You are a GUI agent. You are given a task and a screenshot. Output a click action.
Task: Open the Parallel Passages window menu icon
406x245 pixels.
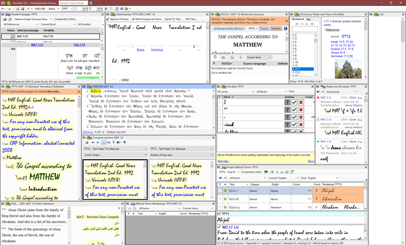3,15
